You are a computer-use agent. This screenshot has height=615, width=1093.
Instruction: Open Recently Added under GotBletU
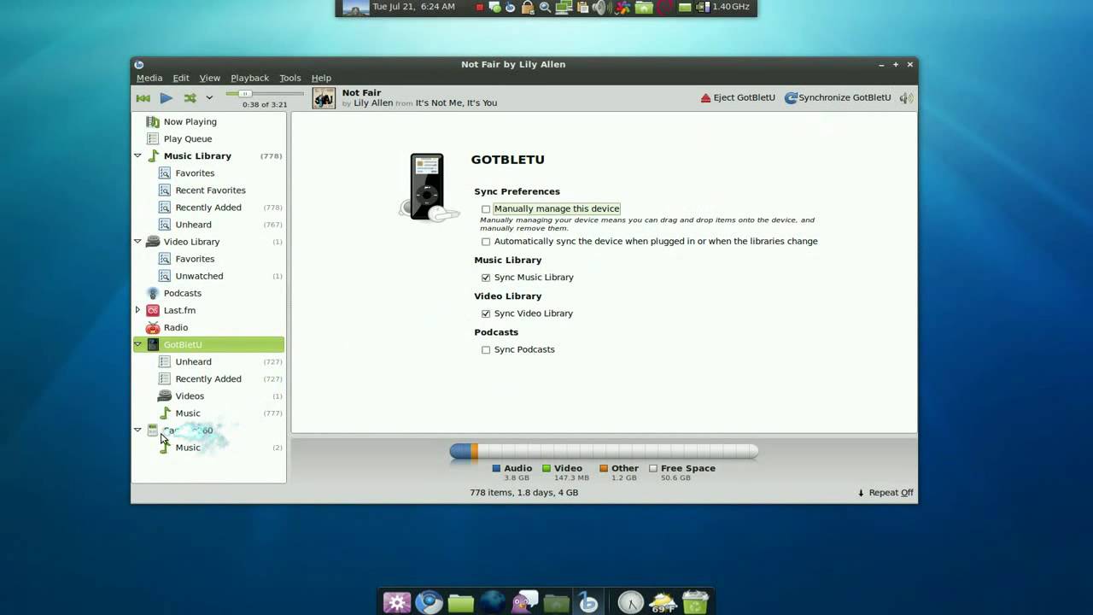click(x=208, y=378)
